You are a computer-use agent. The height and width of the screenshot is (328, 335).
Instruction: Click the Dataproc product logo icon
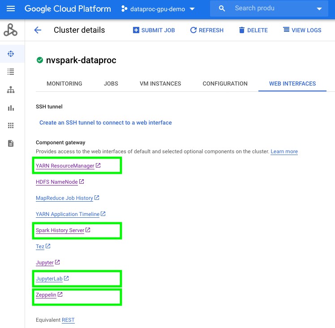[x=11, y=30]
